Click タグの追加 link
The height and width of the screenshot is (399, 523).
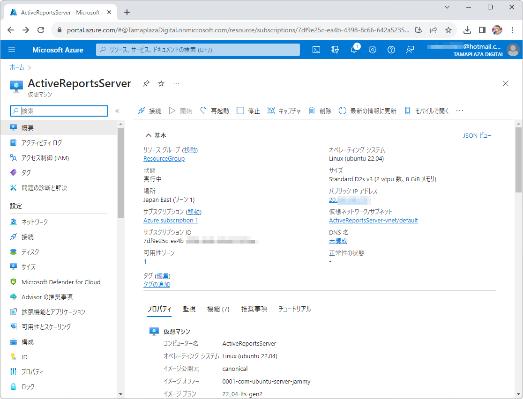point(157,284)
